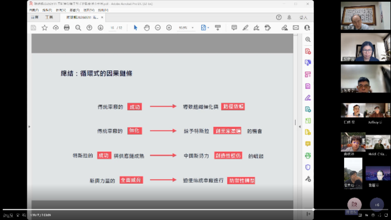Click the red Create PDF icon in right pane

[308, 51]
